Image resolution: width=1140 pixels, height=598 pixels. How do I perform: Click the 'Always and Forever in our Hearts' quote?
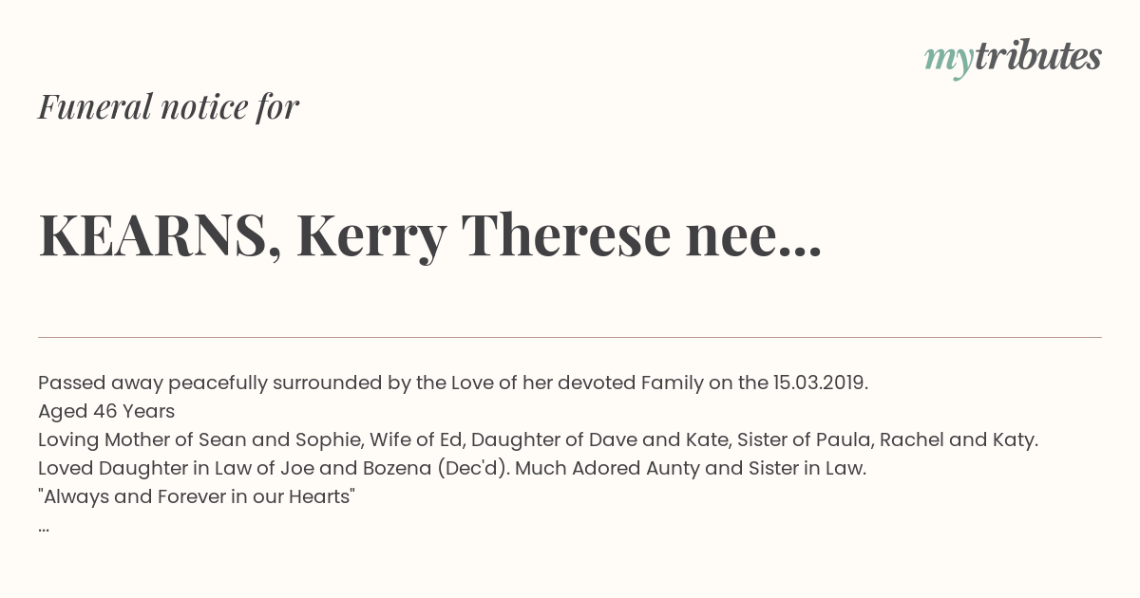[x=197, y=497]
